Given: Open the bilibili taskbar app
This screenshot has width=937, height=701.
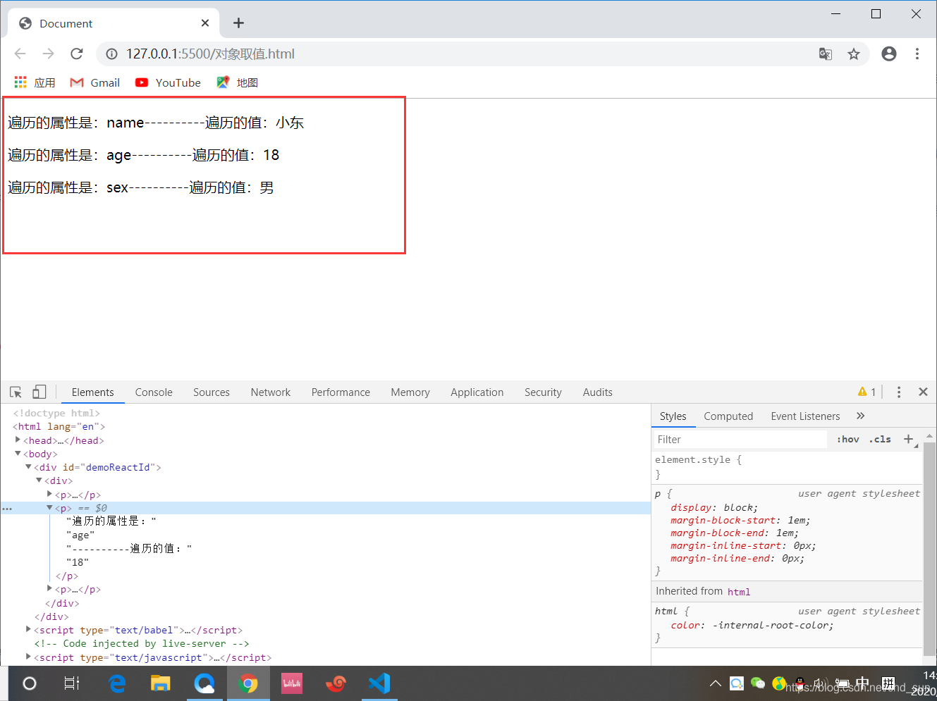Looking at the screenshot, I should [292, 683].
